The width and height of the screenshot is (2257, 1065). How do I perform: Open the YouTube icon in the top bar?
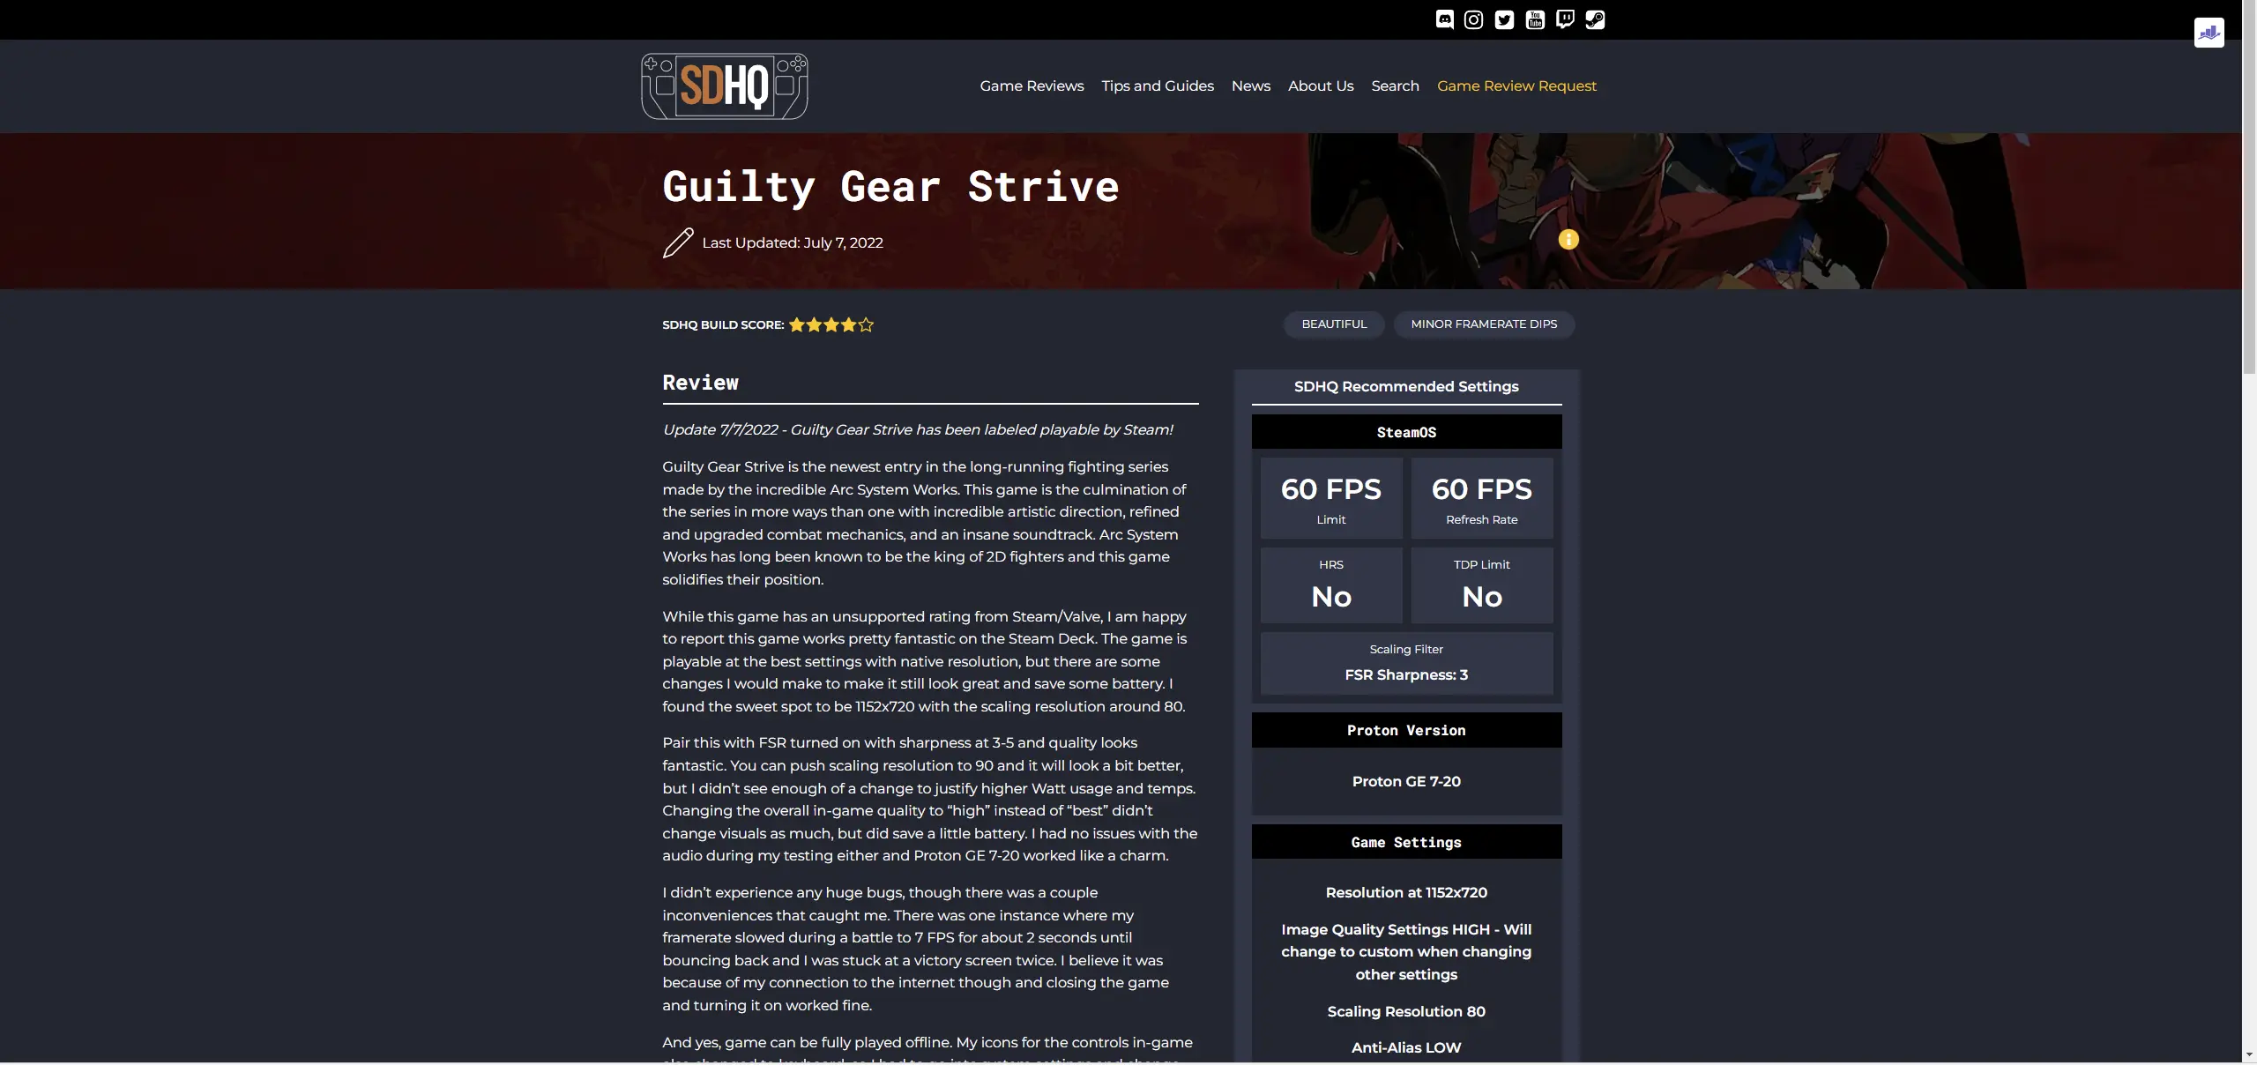pyautogui.click(x=1534, y=19)
